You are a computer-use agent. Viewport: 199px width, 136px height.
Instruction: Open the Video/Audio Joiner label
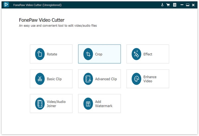[56, 104]
